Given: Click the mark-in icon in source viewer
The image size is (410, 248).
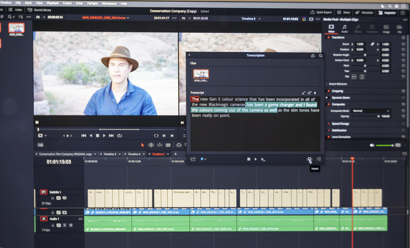Looking at the screenshot, I should click(x=164, y=136).
